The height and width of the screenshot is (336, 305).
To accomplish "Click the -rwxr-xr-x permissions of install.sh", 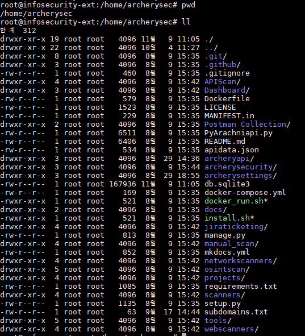I will point(23,218).
